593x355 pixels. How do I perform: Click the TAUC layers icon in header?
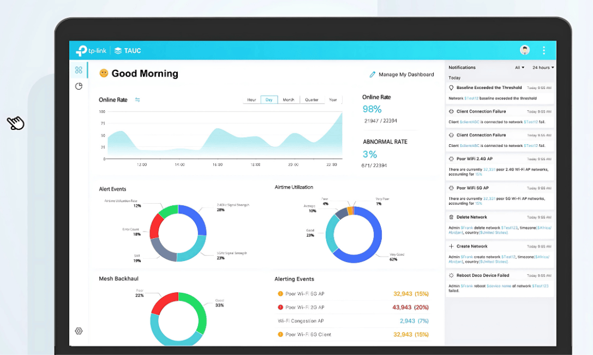[x=118, y=51]
